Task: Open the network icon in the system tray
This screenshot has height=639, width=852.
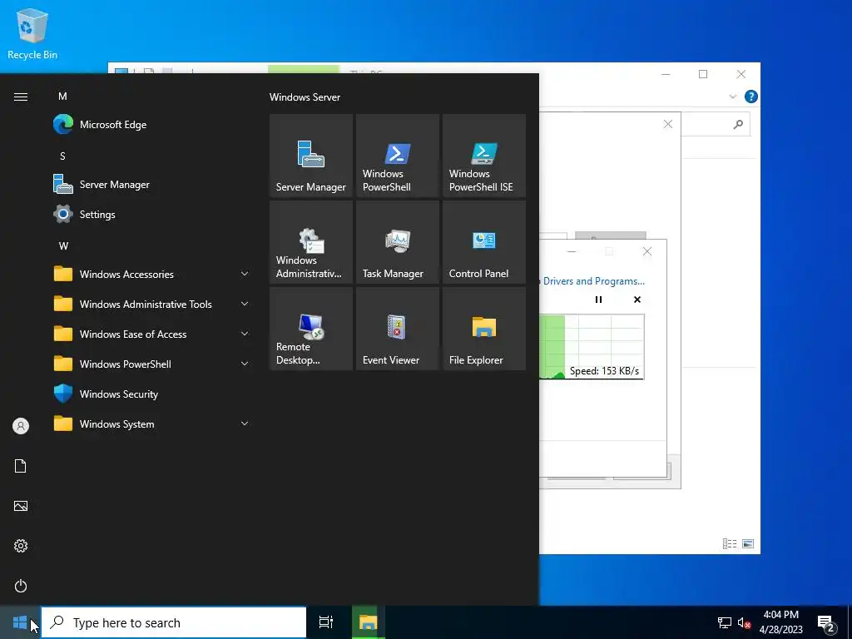Action: coord(725,622)
